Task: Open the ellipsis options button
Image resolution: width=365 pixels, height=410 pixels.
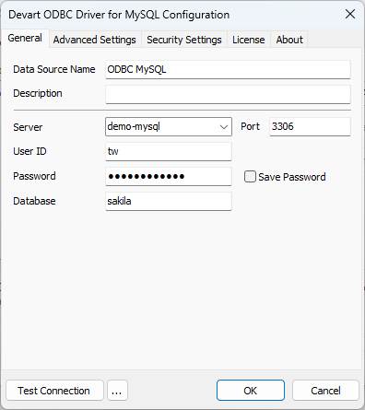Action: (x=117, y=391)
